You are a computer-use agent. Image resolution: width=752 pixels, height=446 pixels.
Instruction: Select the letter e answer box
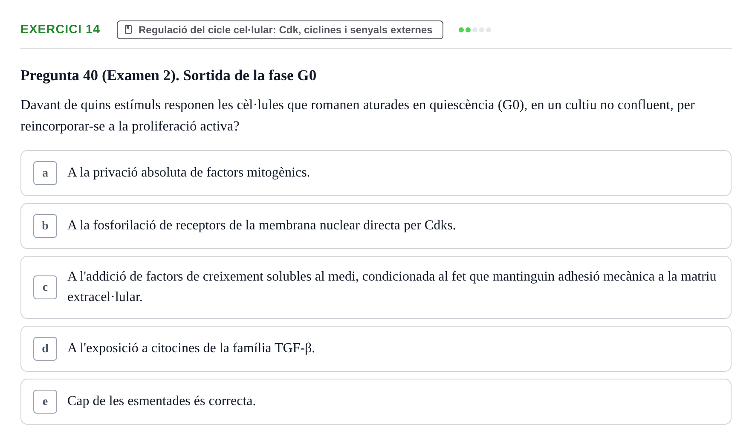pos(45,402)
